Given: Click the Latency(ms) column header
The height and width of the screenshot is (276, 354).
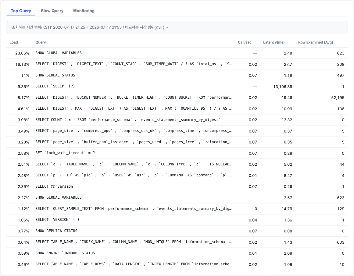Looking at the screenshot, I should pos(274,42).
